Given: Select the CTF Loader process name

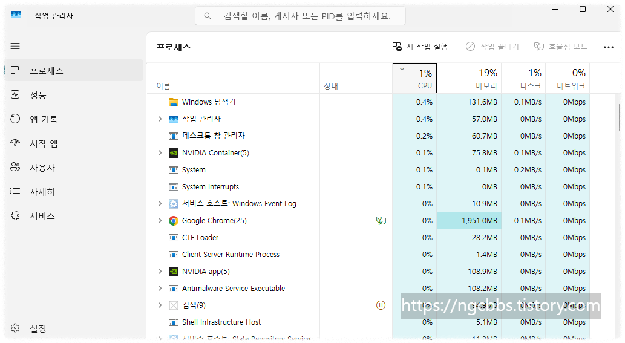Looking at the screenshot, I should (200, 237).
